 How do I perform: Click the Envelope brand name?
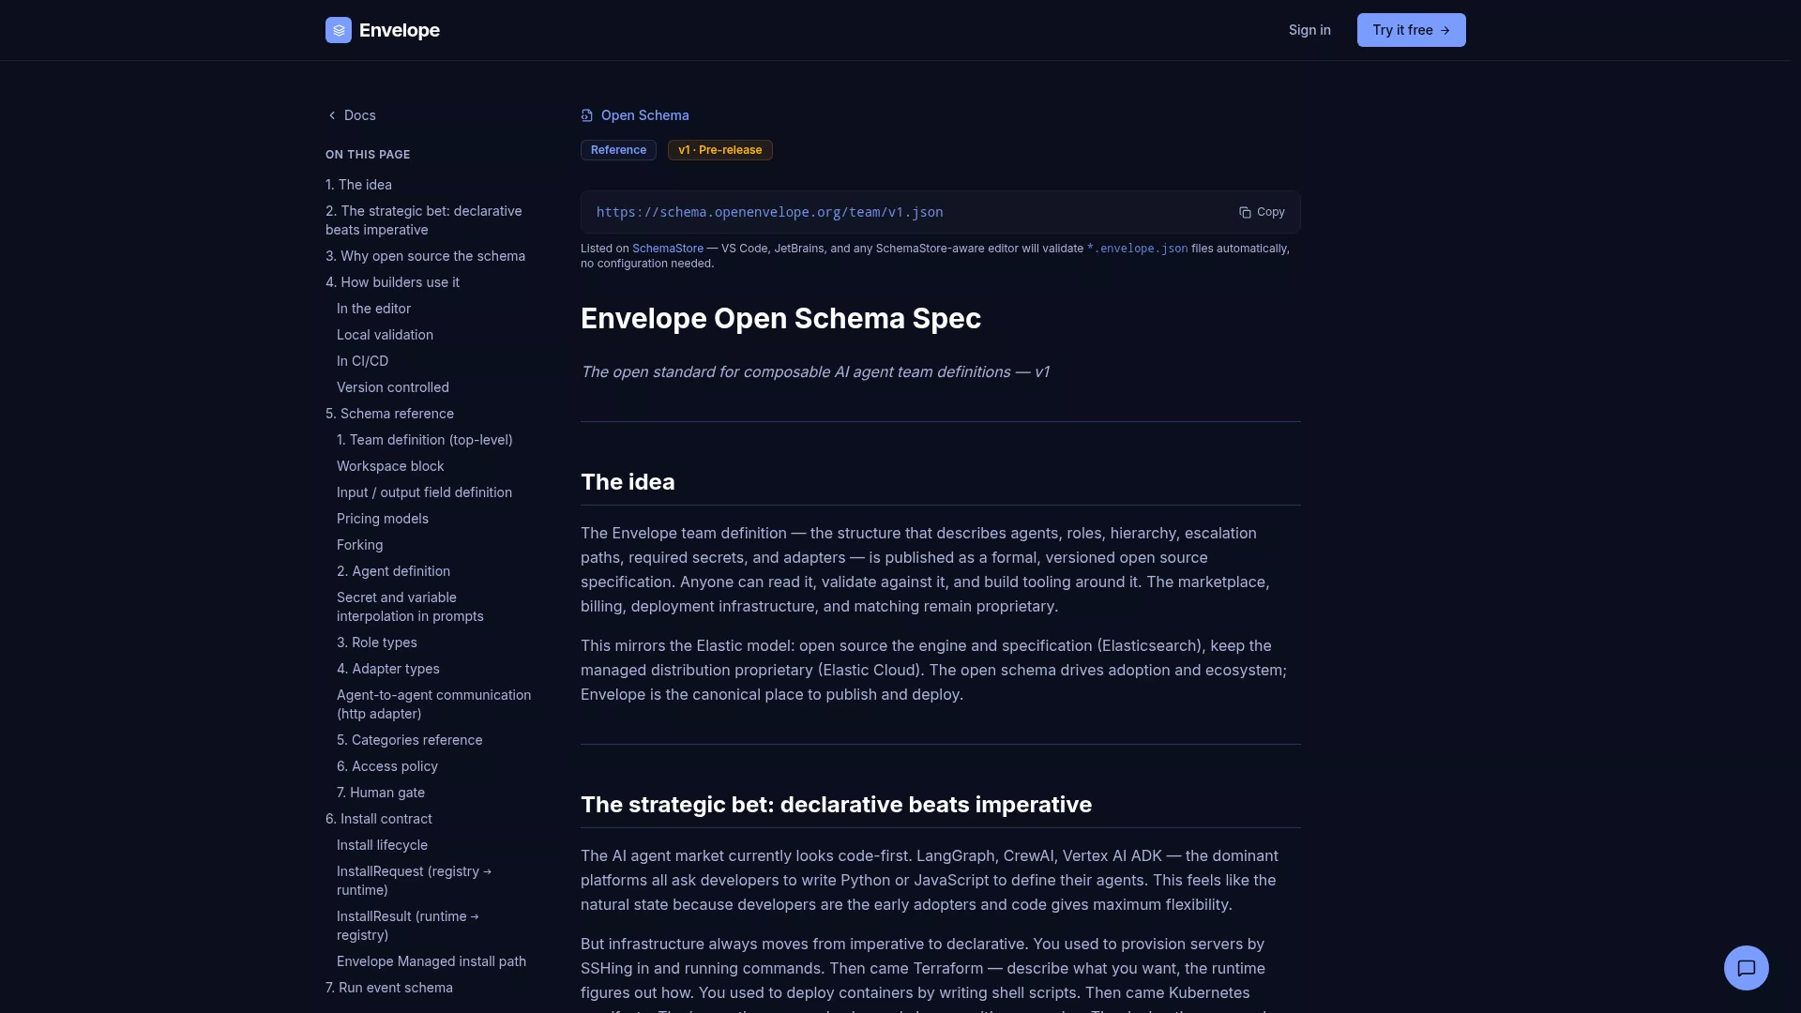pyautogui.click(x=400, y=30)
